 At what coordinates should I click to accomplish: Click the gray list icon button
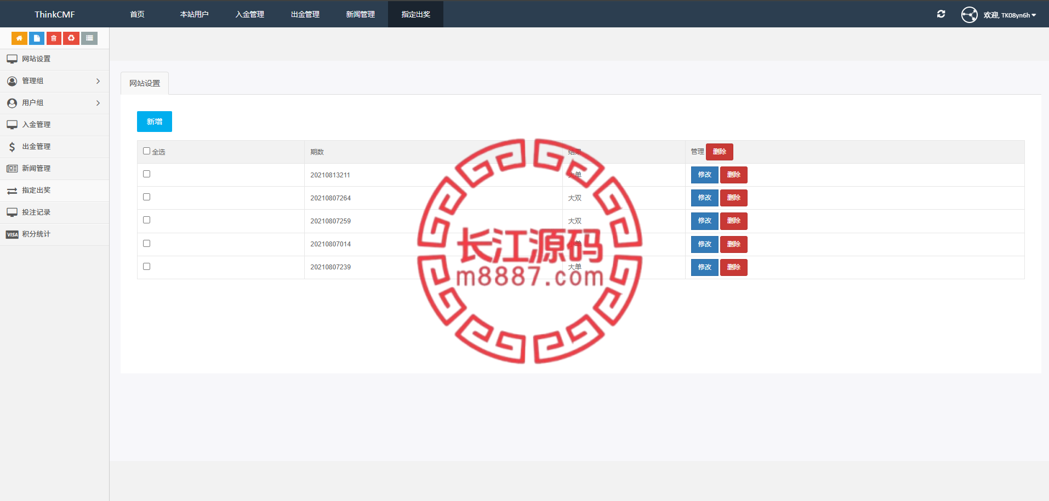[x=89, y=38]
